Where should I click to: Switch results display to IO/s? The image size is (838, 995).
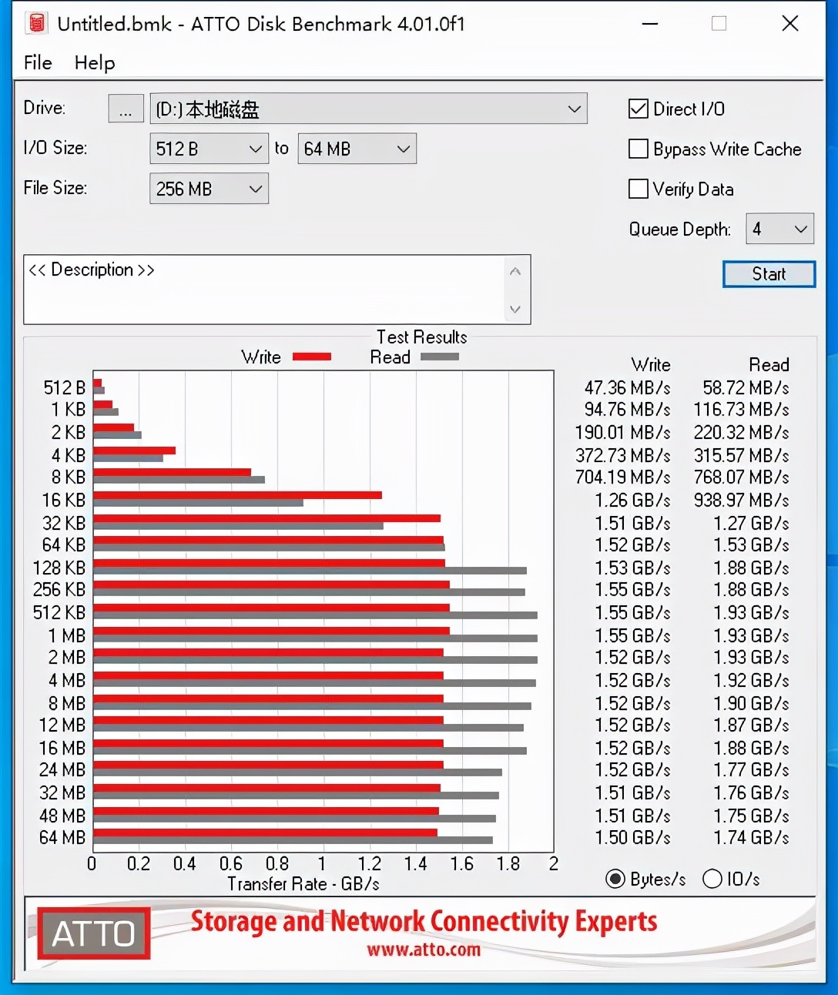pos(712,879)
